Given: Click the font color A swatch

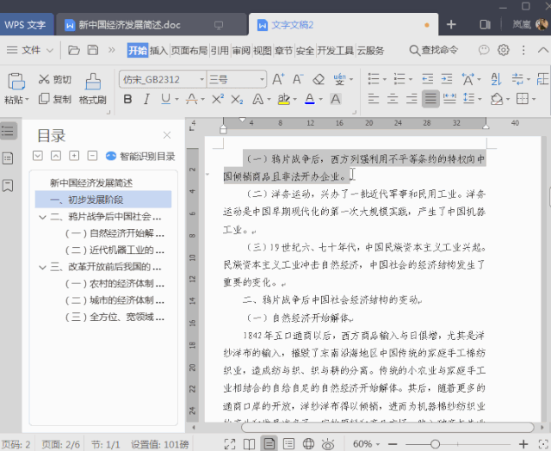Looking at the screenshot, I should pyautogui.click(x=310, y=99).
